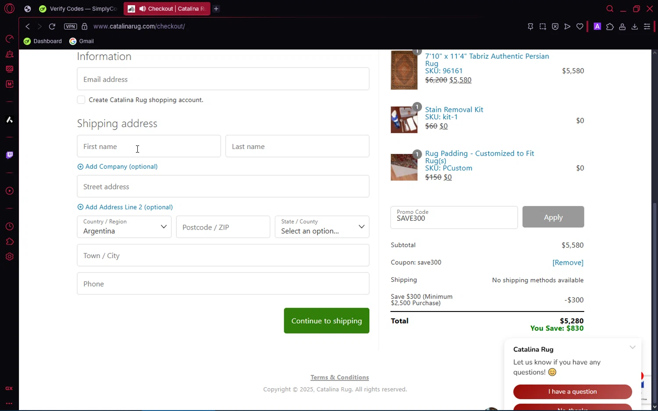Click the Street address field

click(223, 186)
